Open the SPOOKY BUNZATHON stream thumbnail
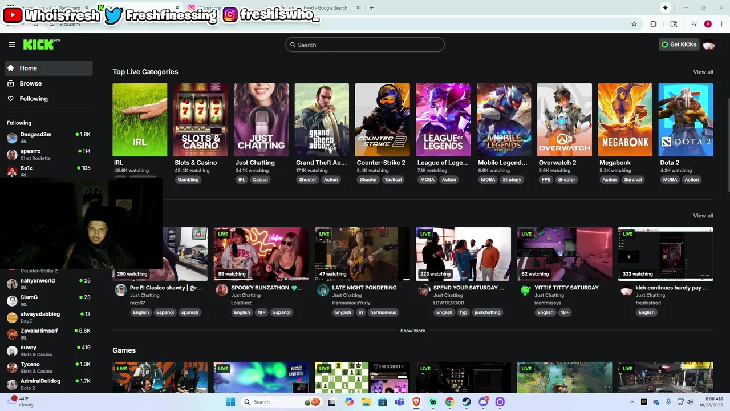The height and width of the screenshot is (411, 730). 261,254
